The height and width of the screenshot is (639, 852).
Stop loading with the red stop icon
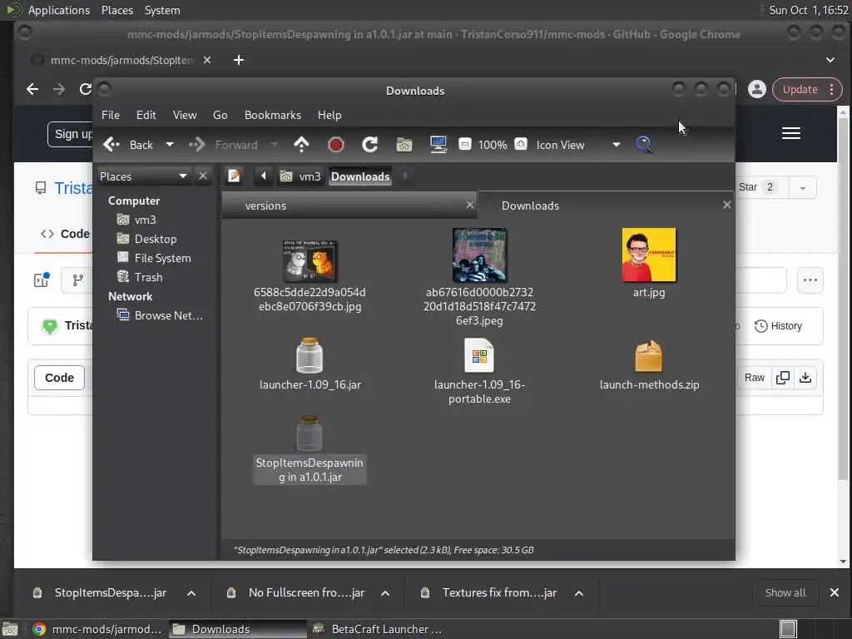[x=336, y=145]
